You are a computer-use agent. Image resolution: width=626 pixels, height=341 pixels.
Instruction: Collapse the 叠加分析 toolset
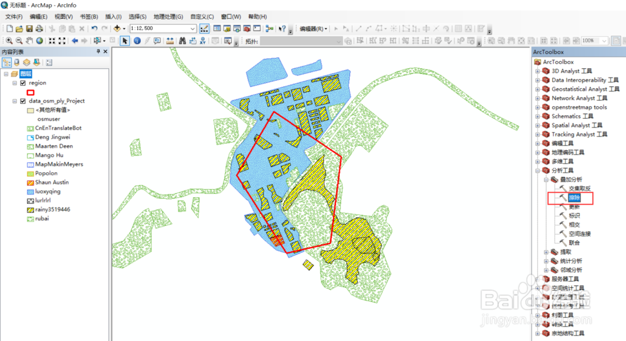546,180
